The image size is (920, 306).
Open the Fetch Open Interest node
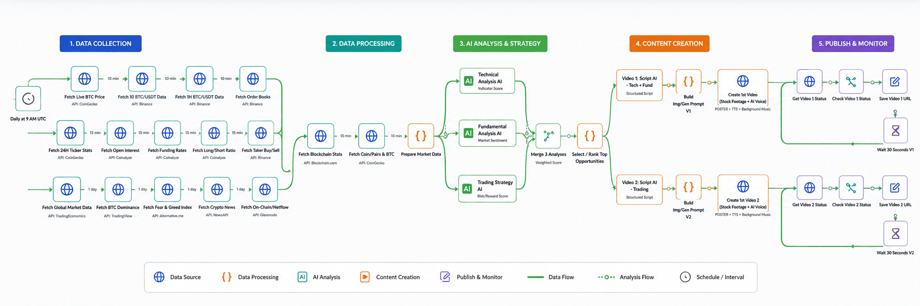pyautogui.click(x=120, y=133)
